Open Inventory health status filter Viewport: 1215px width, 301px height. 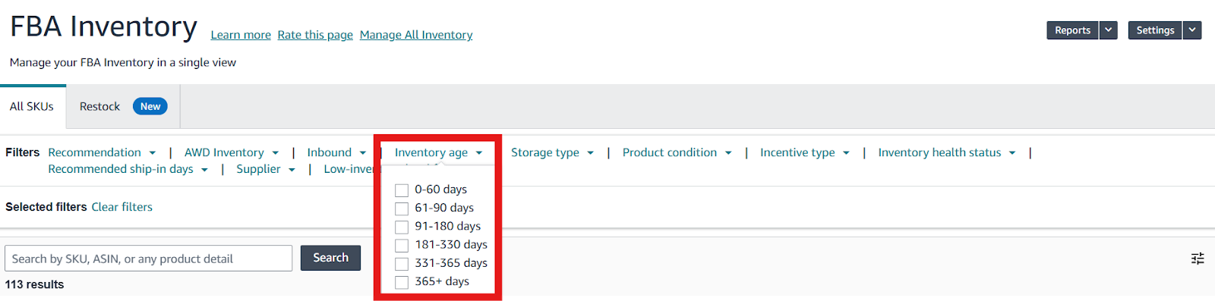point(947,152)
